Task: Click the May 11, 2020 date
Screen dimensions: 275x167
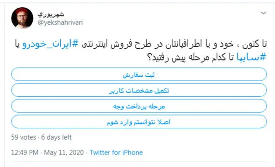Action: click(x=64, y=152)
